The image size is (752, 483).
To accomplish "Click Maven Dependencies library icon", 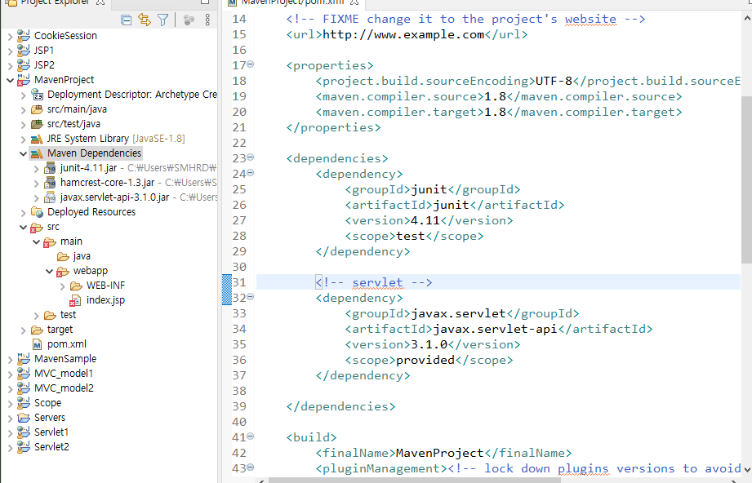I will (x=37, y=154).
